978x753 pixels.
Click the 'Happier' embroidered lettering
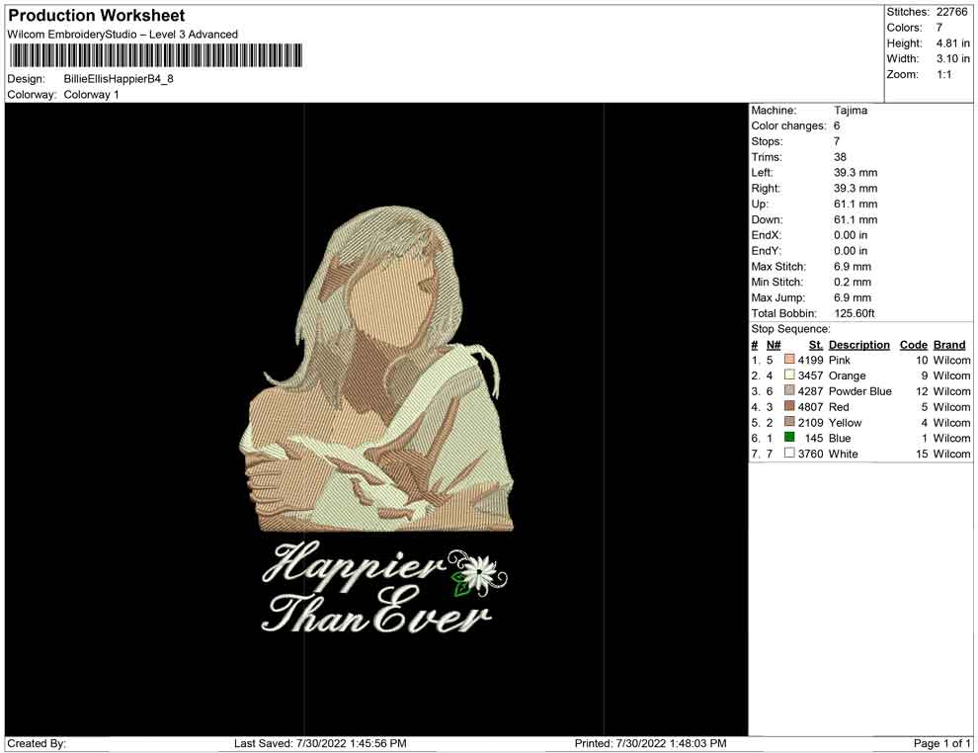pyautogui.click(x=354, y=568)
